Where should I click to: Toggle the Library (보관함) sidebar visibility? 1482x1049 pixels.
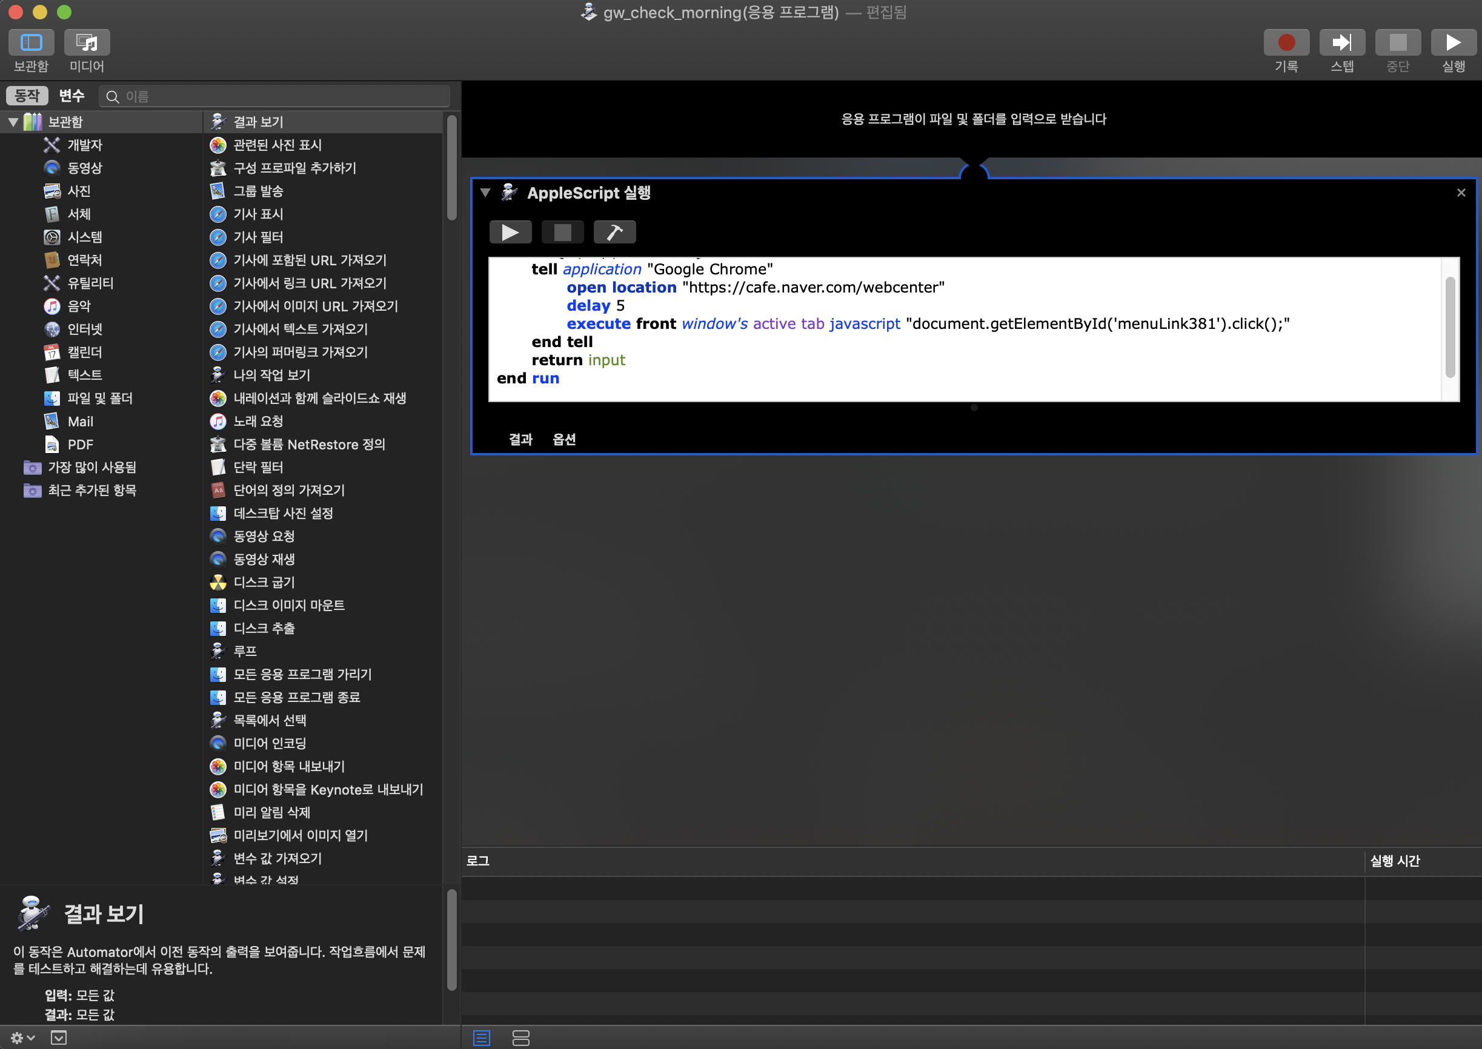click(x=31, y=42)
